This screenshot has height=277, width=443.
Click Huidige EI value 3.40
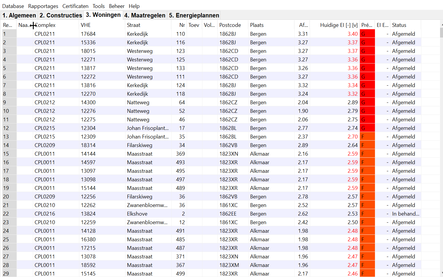[352, 34]
